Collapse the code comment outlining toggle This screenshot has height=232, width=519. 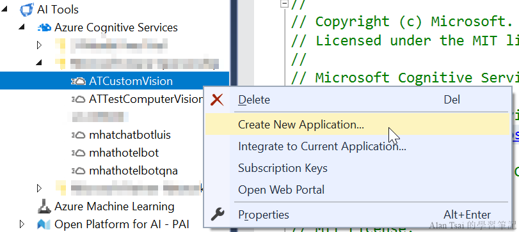(x=284, y=3)
